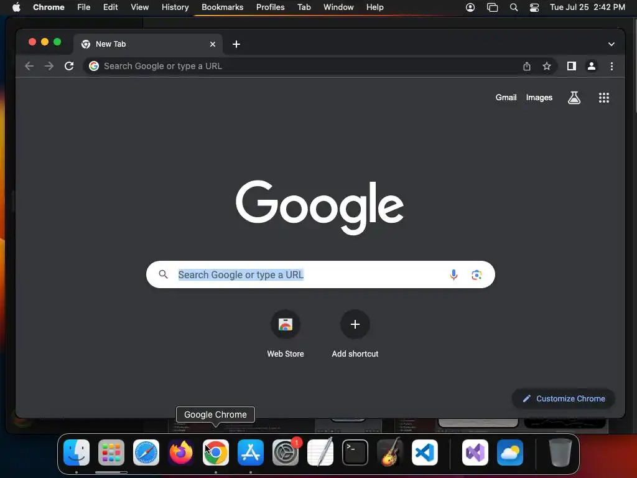Image resolution: width=637 pixels, height=478 pixels.
Task: Open the Help menu
Action: (374, 7)
